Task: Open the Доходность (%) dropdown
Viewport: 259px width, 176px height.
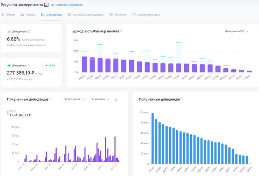Action: pyautogui.click(x=236, y=31)
